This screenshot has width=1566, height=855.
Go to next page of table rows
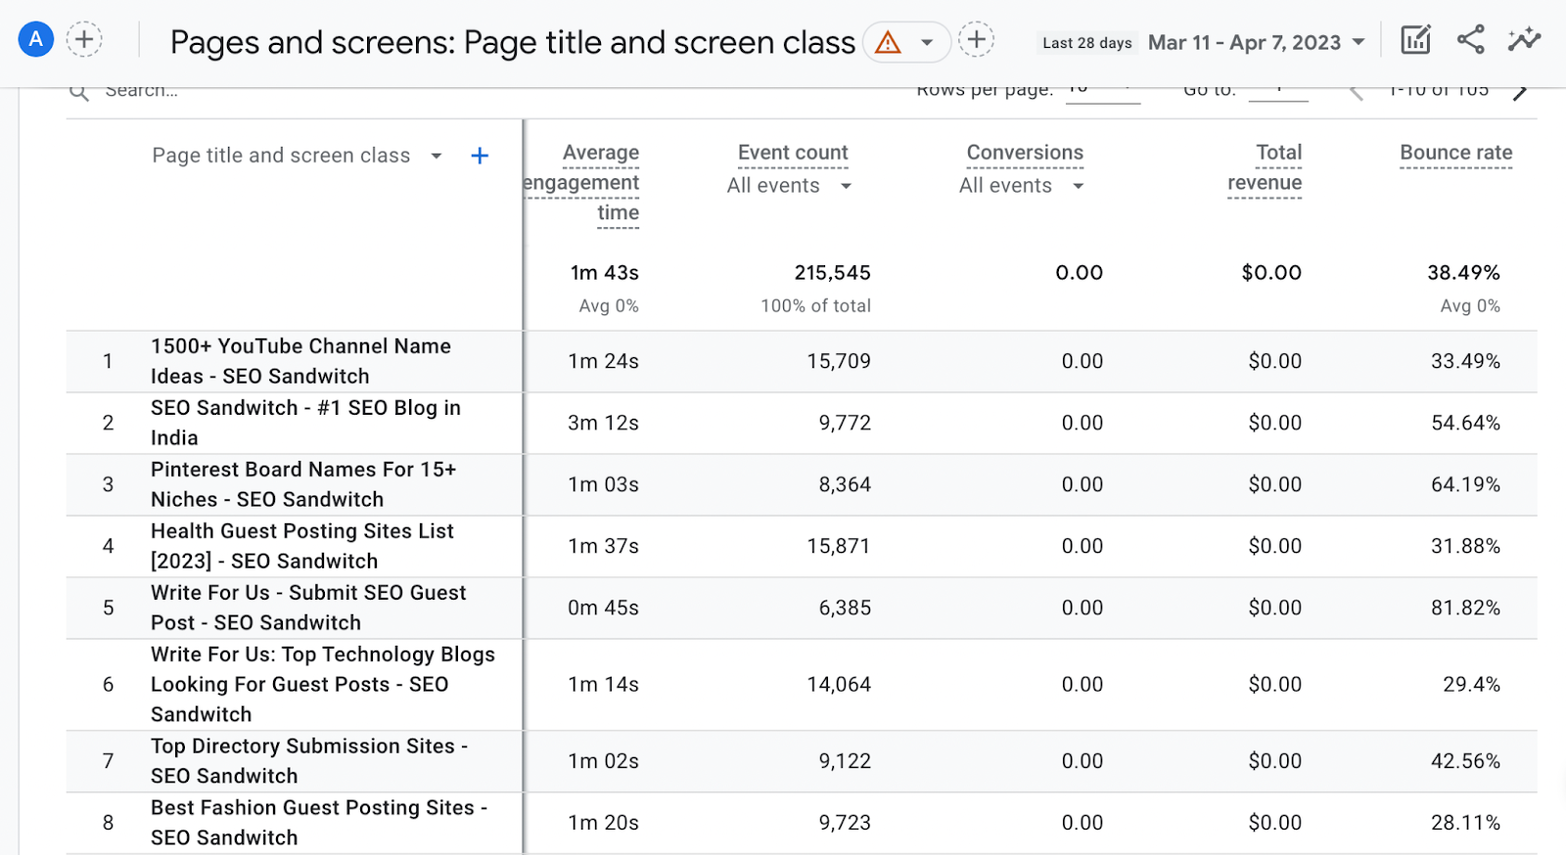pyautogui.click(x=1520, y=92)
